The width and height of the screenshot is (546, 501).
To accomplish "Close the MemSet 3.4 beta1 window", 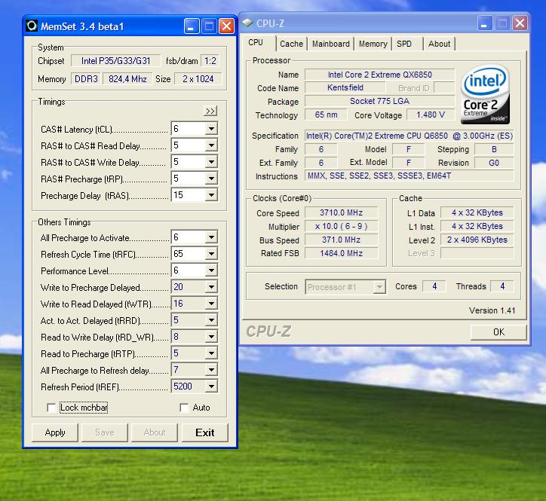I will pyautogui.click(x=226, y=26).
